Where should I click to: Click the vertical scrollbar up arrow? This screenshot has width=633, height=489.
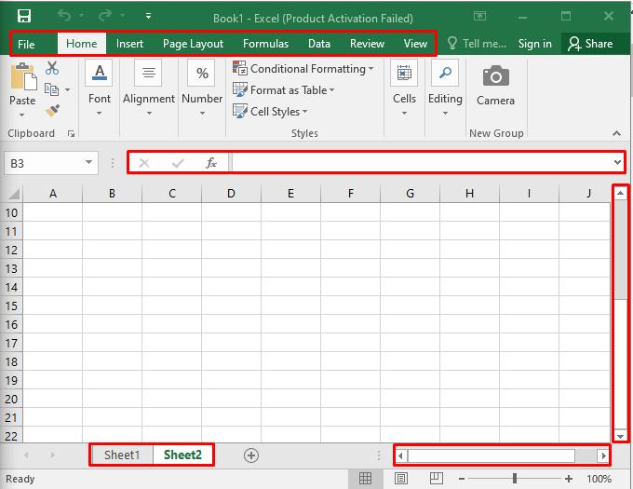pos(621,194)
